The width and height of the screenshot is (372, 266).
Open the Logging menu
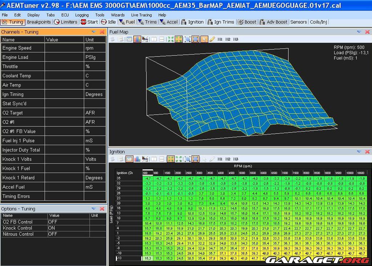(82, 15)
